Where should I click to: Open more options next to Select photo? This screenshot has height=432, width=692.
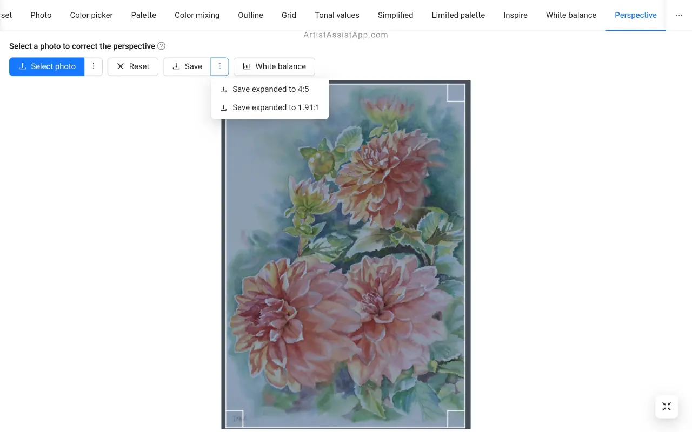coord(94,66)
